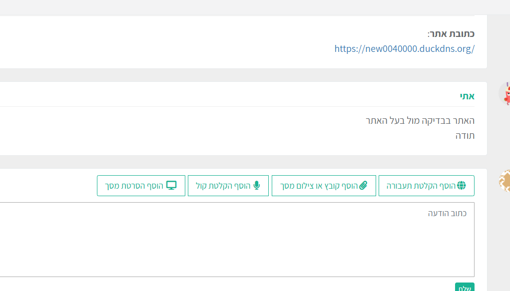Open the new0040000.duckdns.org link

coord(404,49)
